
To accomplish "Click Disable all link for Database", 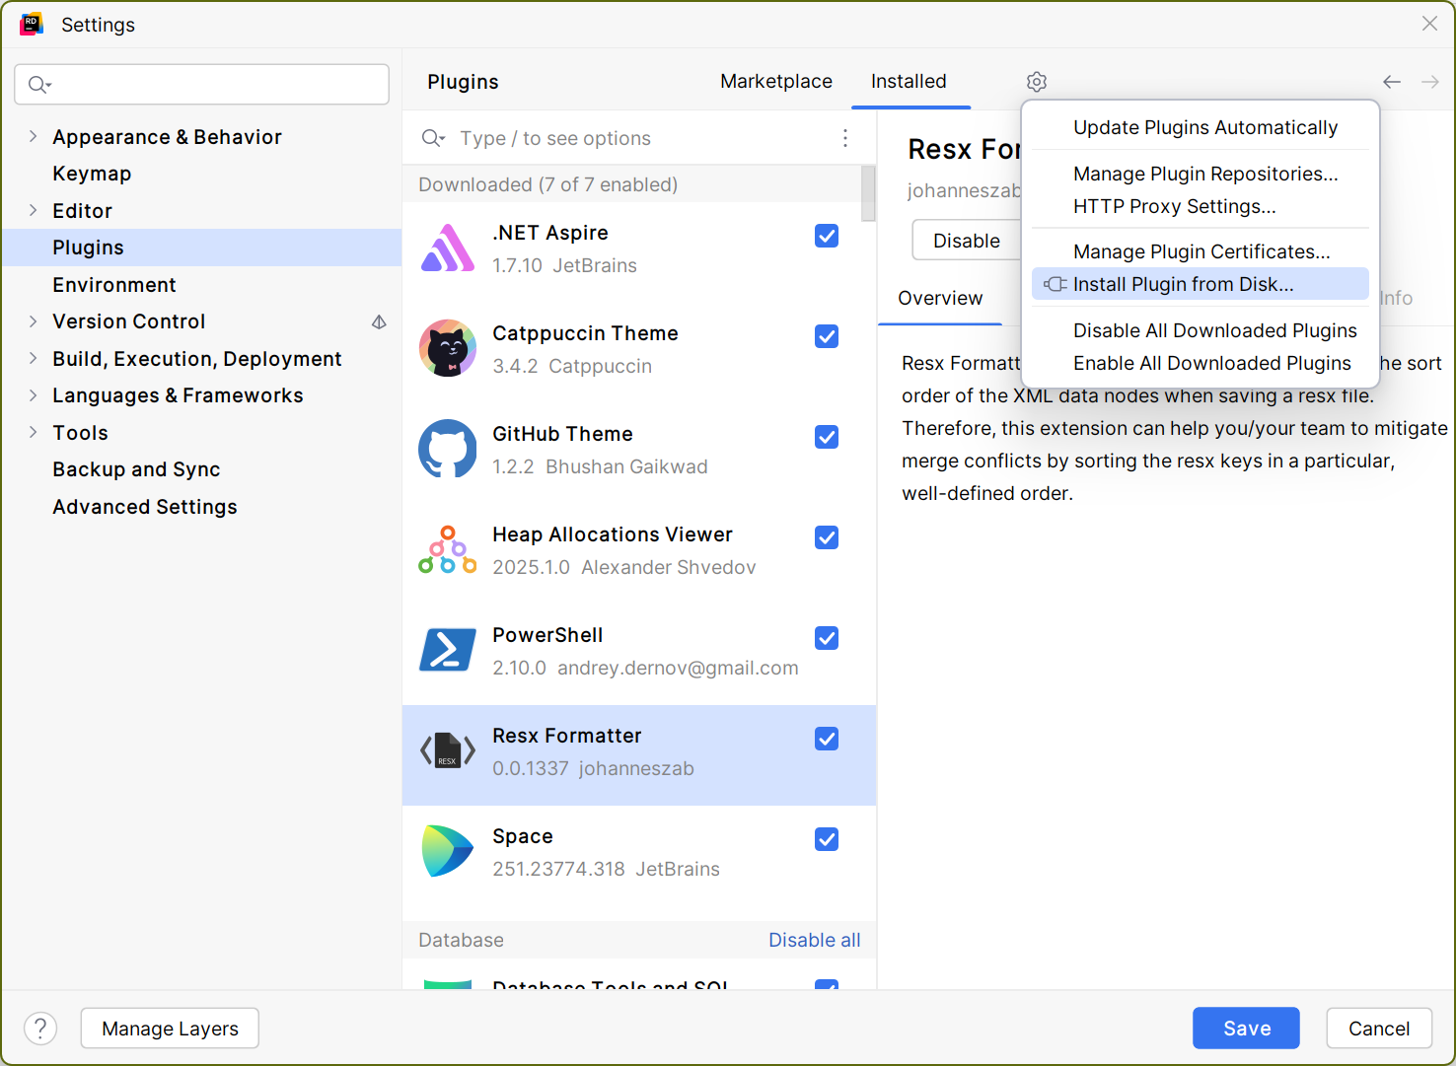I will coord(815,940).
